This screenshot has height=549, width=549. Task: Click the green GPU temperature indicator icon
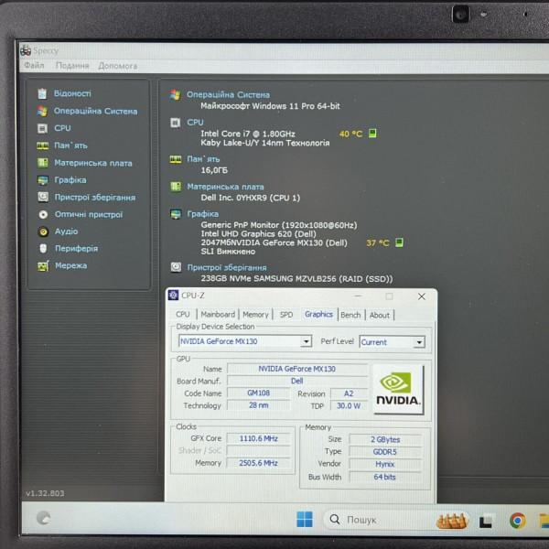point(399,242)
